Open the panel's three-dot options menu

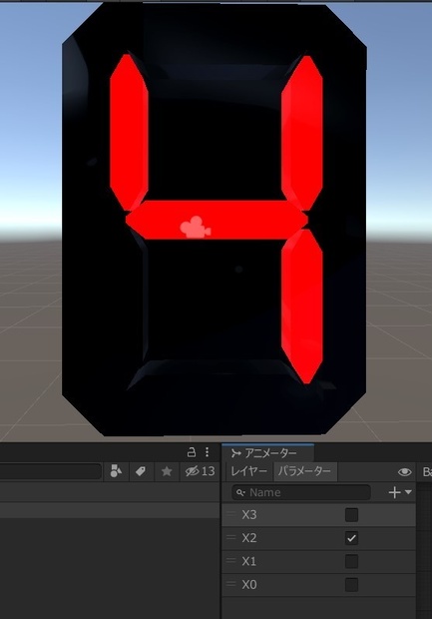tap(208, 452)
